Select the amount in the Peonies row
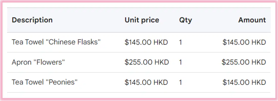The height and width of the screenshot is (101, 278). click(x=244, y=82)
